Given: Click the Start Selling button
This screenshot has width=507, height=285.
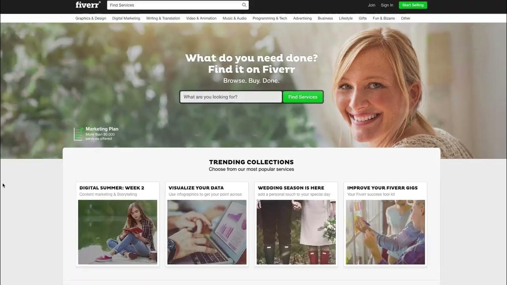Looking at the screenshot, I should click(x=413, y=5).
